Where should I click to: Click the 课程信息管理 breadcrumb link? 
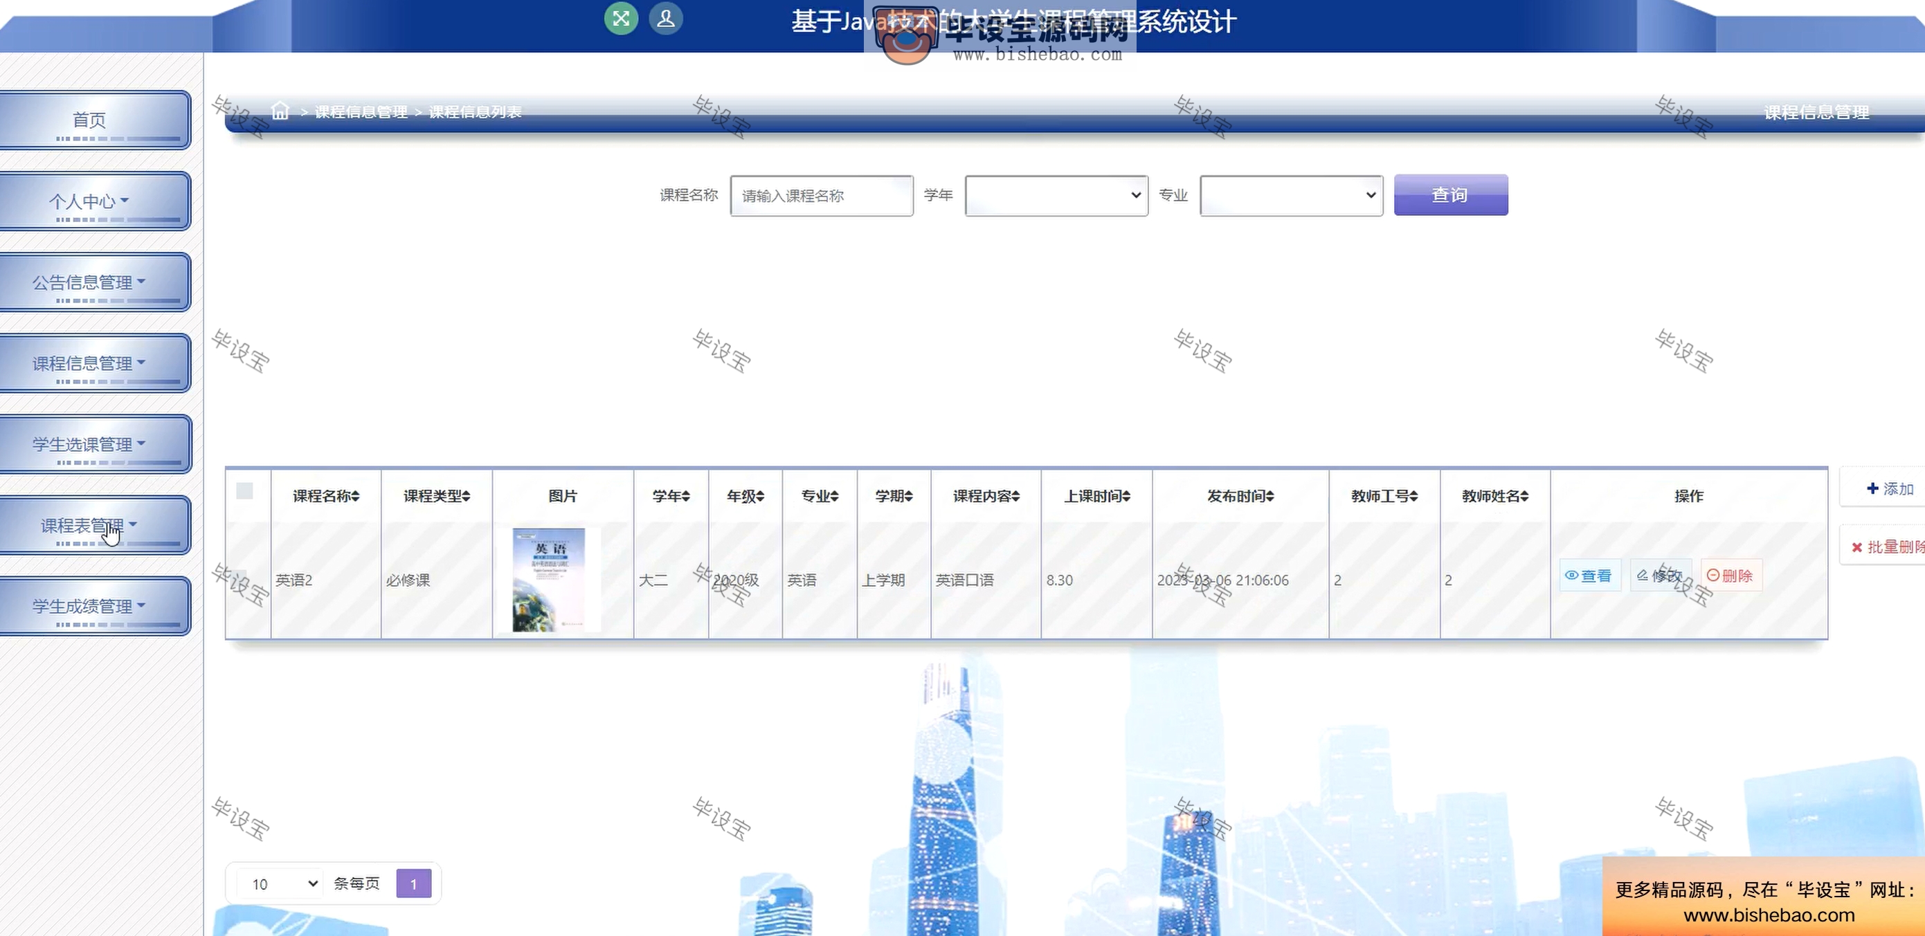pyautogui.click(x=361, y=112)
